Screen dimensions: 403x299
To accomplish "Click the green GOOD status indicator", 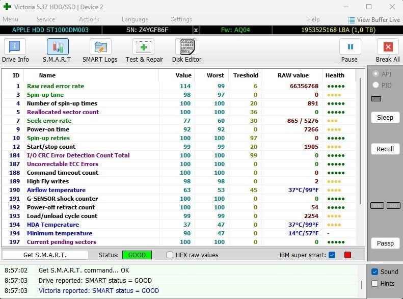I will 137,255.
